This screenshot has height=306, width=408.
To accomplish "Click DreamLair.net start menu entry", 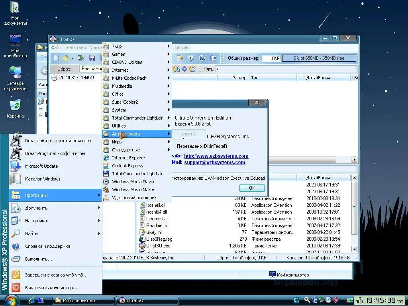I will coord(55,141).
